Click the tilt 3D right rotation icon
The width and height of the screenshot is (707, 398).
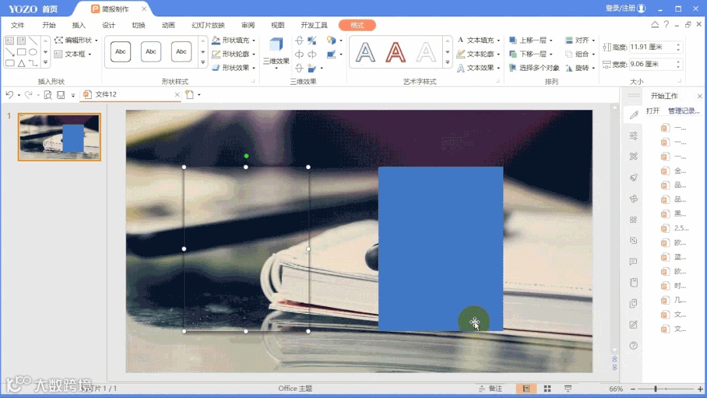point(312,54)
